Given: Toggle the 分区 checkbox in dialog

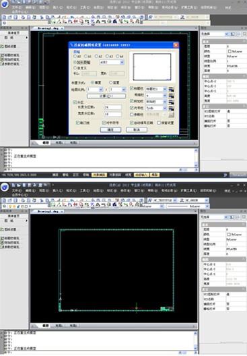Looking at the screenshot, I should click(75, 102).
